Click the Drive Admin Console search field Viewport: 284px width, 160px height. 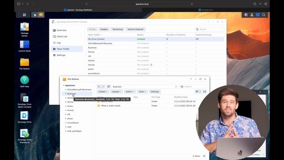tap(209, 29)
